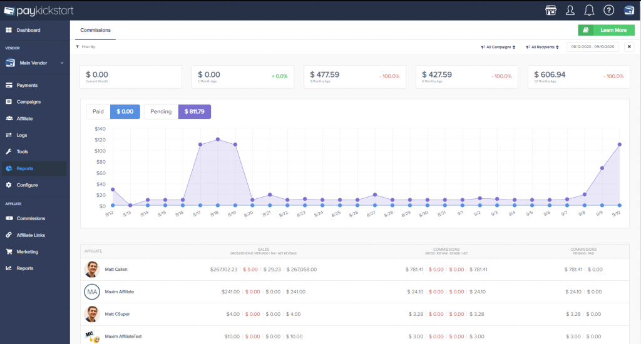Open the notifications bell icon
Viewport: 641px width, 344px height.
click(589, 10)
